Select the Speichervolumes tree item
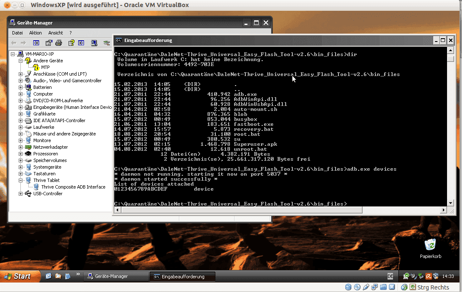The image size is (462, 292). coord(50,160)
